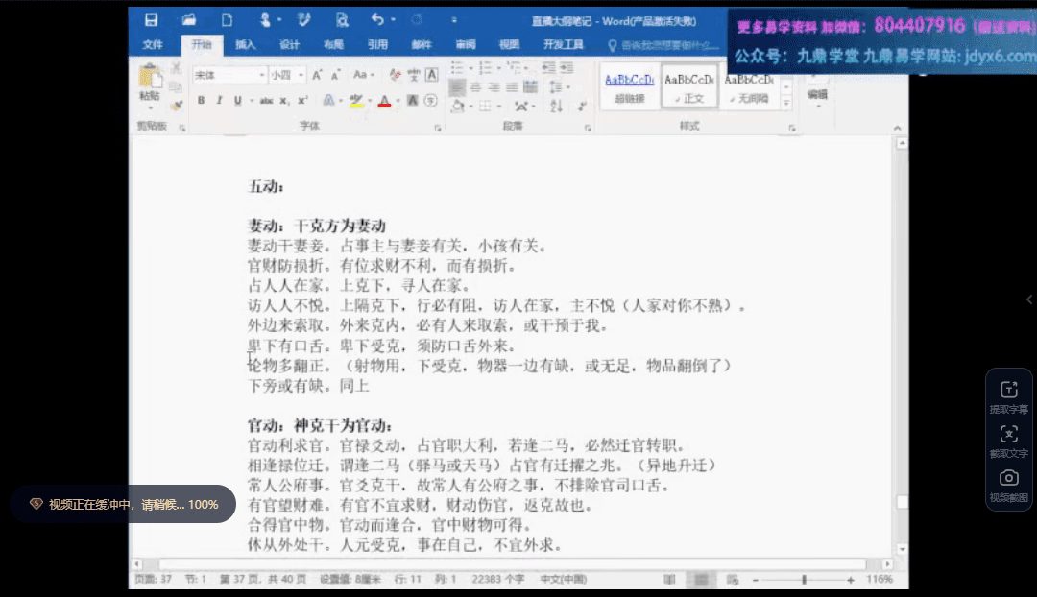Click the Paste clipboard icon
The width and height of the screenshot is (1037, 597).
(x=149, y=81)
